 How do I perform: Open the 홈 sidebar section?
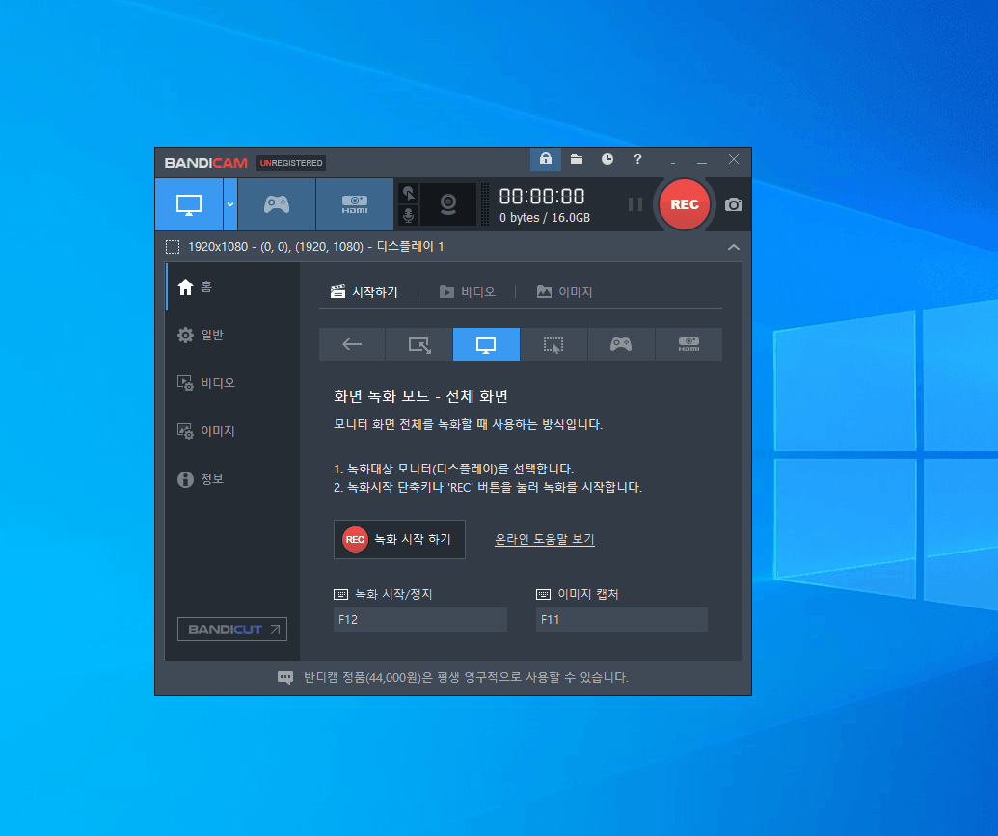tap(232, 286)
